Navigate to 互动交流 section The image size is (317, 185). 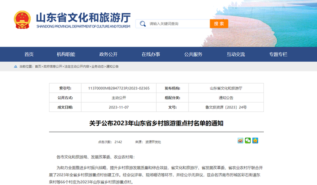(236, 54)
